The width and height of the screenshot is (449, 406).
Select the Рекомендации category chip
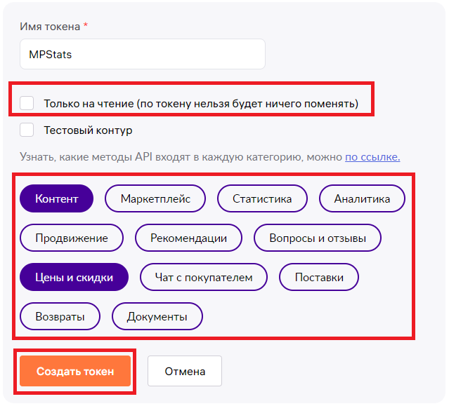188,238
